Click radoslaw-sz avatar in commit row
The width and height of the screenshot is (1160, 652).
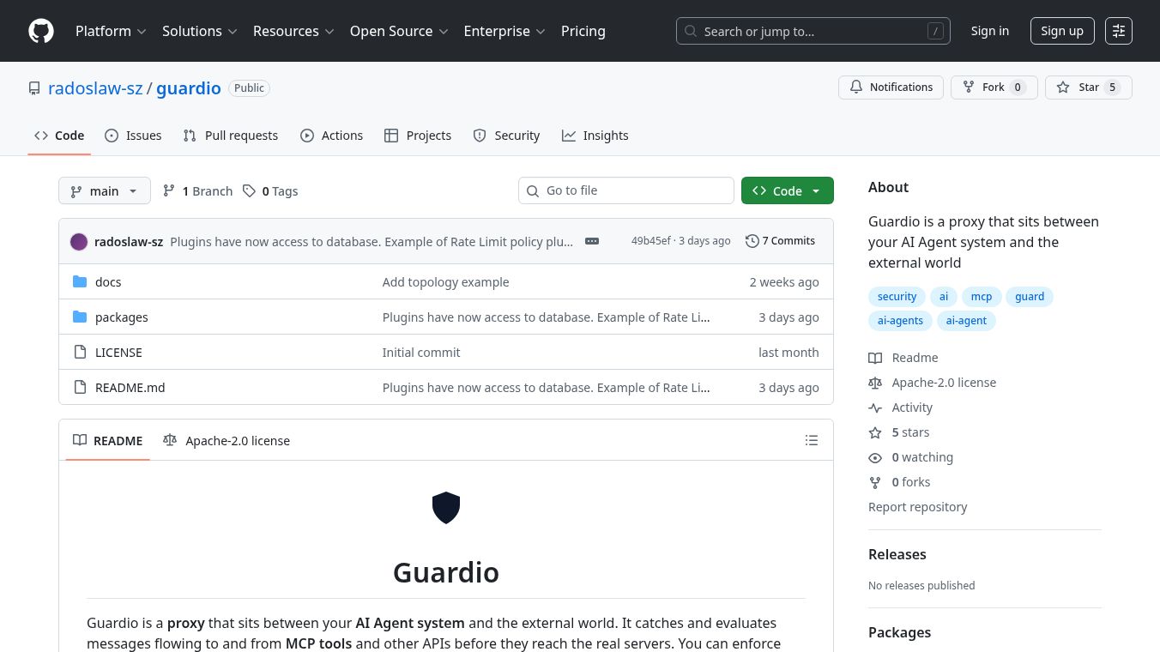pyautogui.click(x=79, y=242)
